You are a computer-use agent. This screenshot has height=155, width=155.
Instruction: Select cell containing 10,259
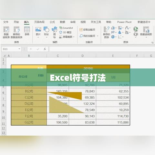click(x=113, y=110)
